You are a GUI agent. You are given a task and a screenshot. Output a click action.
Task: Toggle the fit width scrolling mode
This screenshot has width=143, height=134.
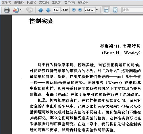pyautogui.click(x=106, y=10)
